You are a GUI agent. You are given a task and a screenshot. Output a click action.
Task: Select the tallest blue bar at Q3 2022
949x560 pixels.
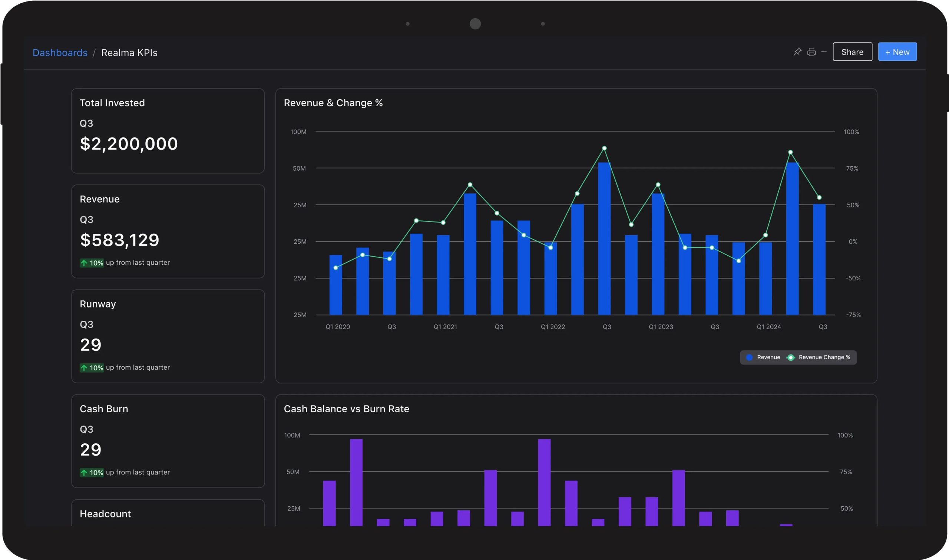click(x=604, y=239)
